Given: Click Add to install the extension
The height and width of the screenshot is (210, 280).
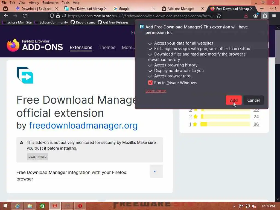Looking at the screenshot, I should coord(234,100).
